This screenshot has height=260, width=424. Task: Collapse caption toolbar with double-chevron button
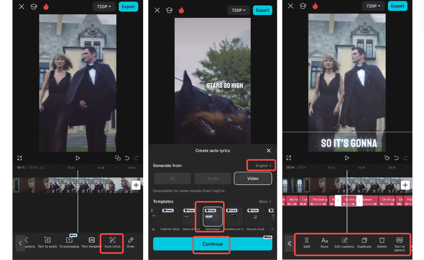tap(289, 243)
